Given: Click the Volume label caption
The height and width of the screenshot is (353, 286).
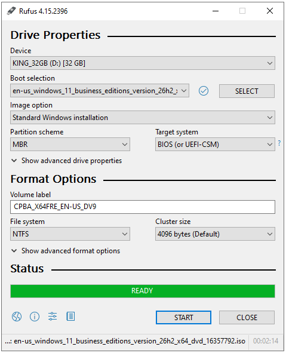Looking at the screenshot, I should click(30, 195).
